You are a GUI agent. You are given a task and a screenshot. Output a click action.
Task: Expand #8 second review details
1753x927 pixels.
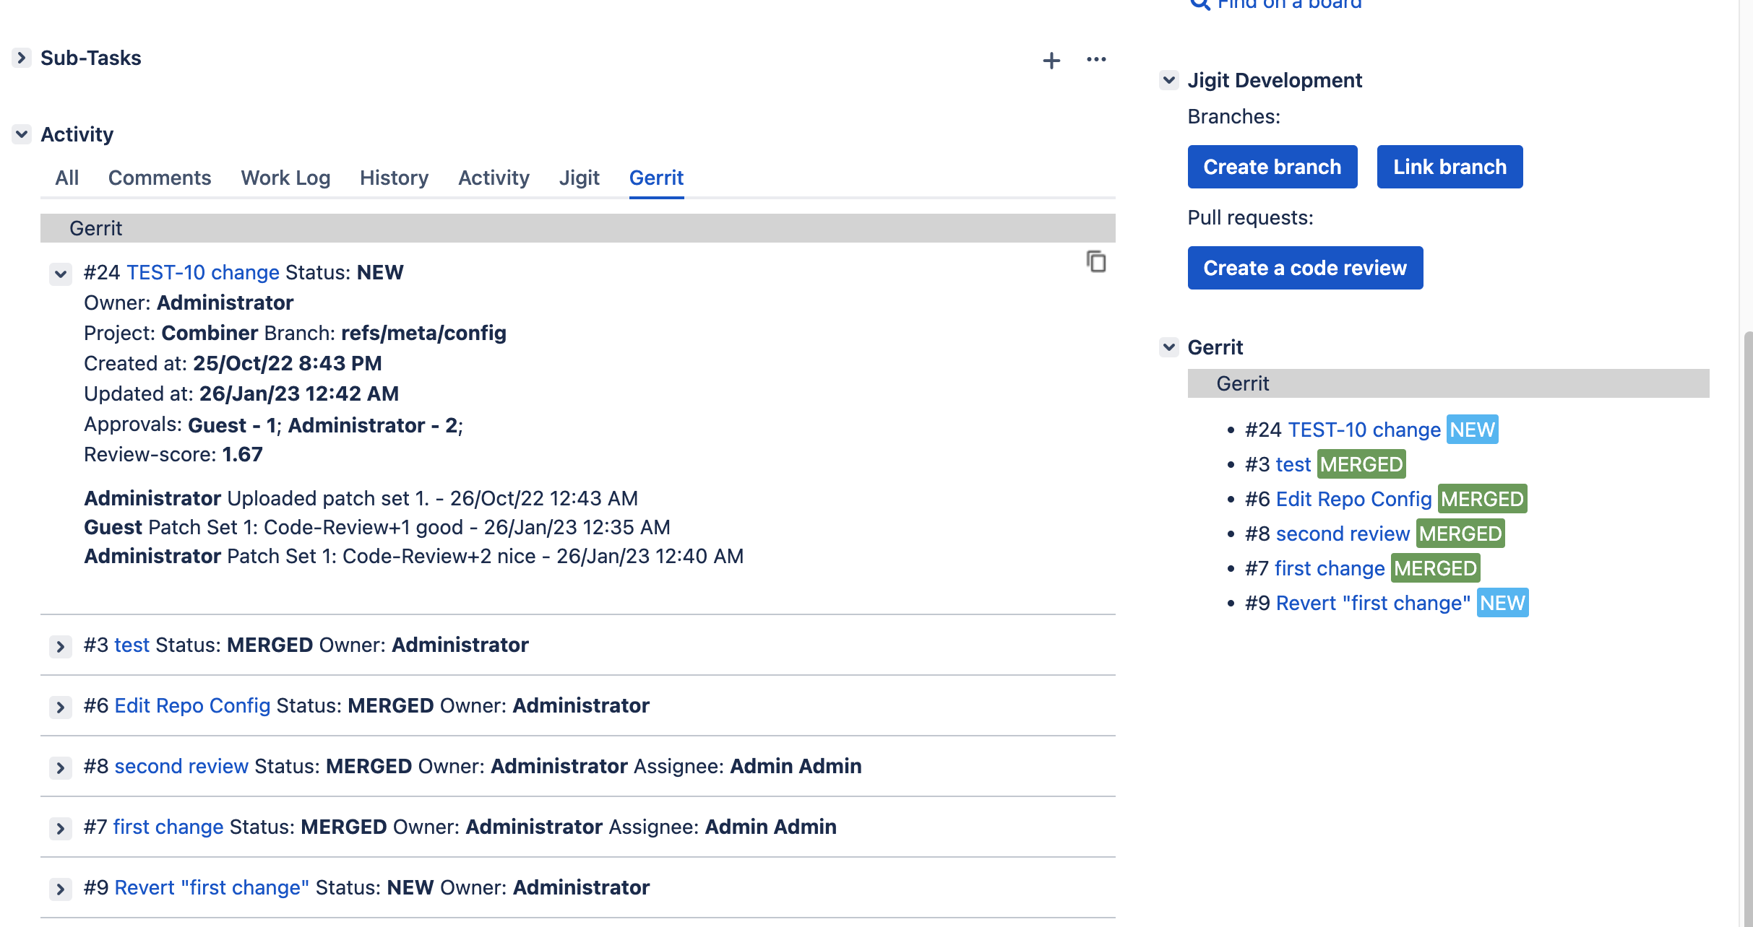pos(60,767)
